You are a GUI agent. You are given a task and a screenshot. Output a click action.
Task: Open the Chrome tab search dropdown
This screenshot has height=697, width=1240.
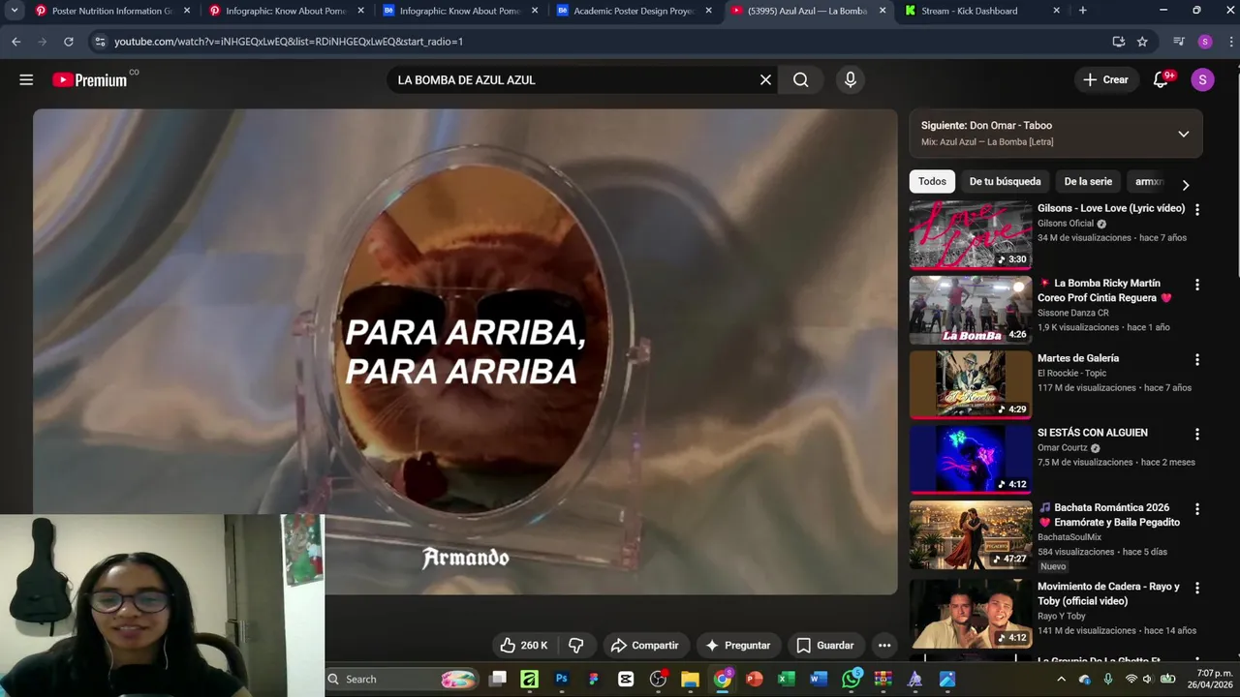(x=14, y=11)
